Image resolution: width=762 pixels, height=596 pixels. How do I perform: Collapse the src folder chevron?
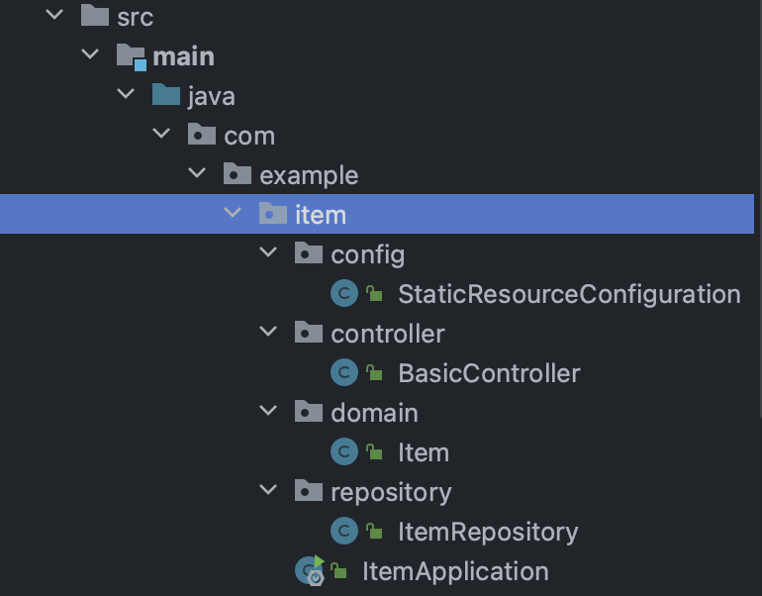pyautogui.click(x=54, y=14)
